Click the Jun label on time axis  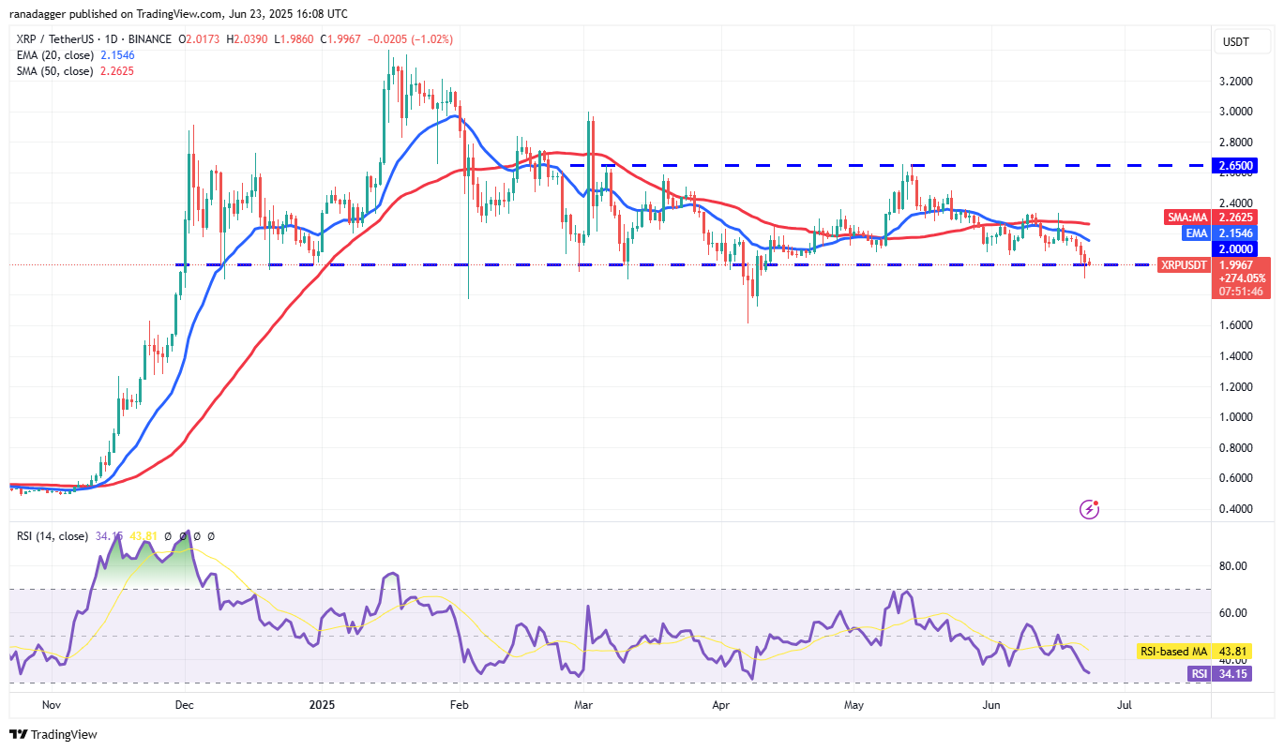click(988, 702)
